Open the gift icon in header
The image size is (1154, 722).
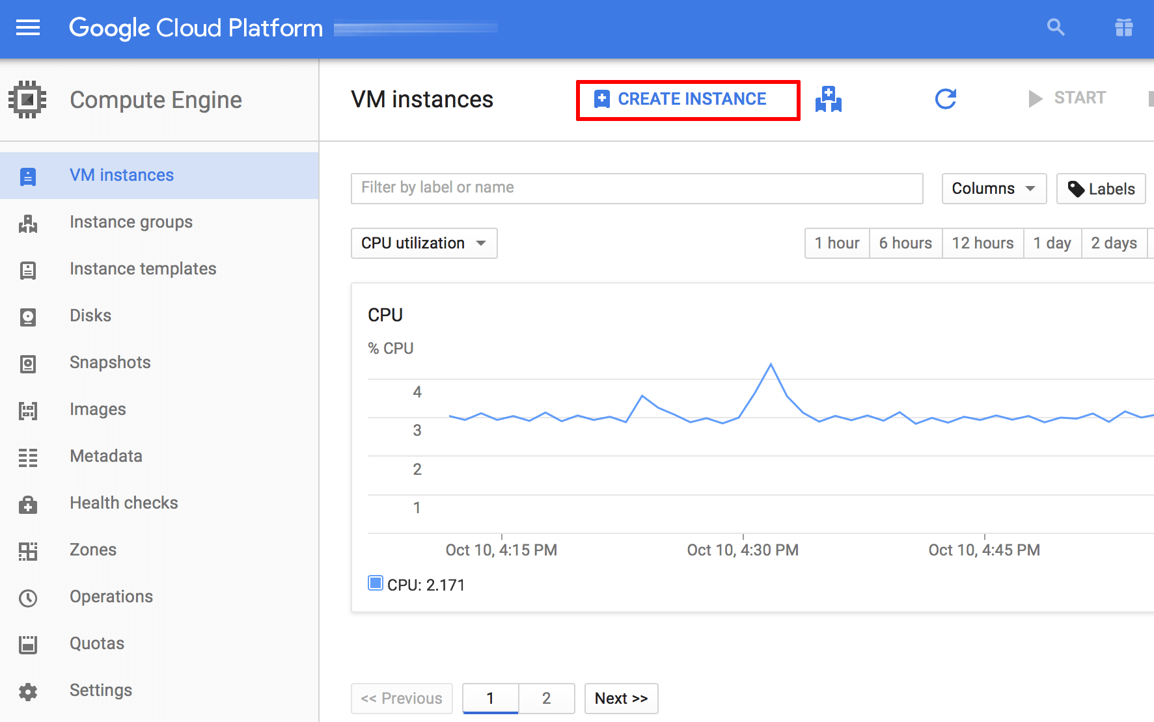[1123, 27]
